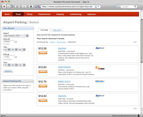Open the Drop-off am/pm dropdown

(22, 50)
